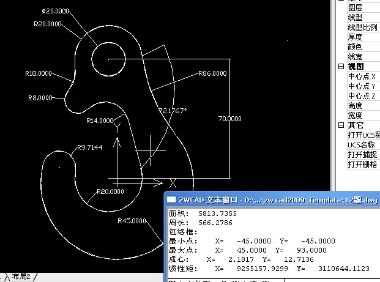Select the 中心点 Y property row
380x282 pixels.
coord(363,86)
